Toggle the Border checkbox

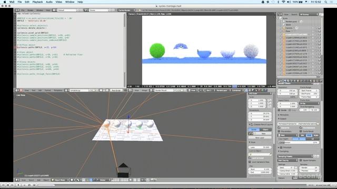[279, 110]
